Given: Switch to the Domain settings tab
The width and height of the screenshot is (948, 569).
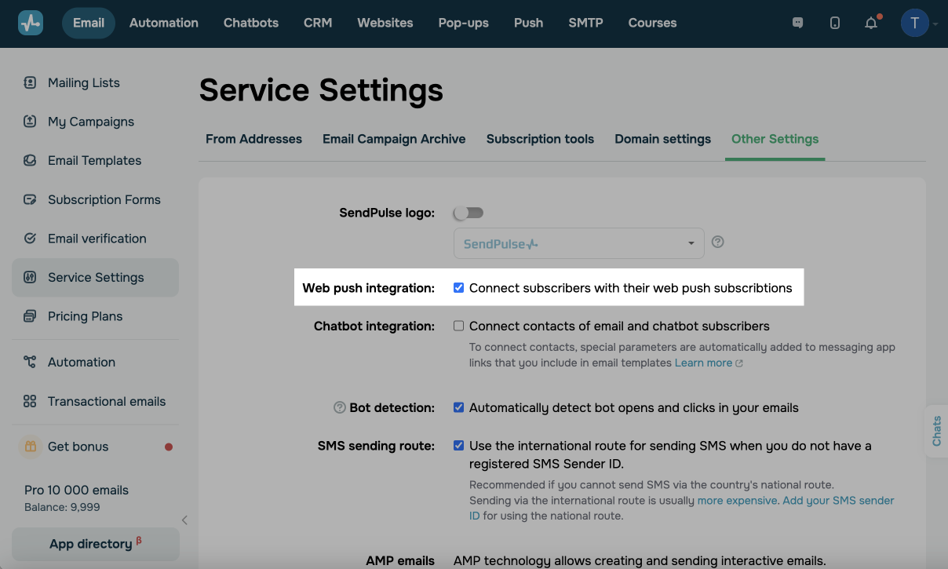Looking at the screenshot, I should pyautogui.click(x=662, y=139).
